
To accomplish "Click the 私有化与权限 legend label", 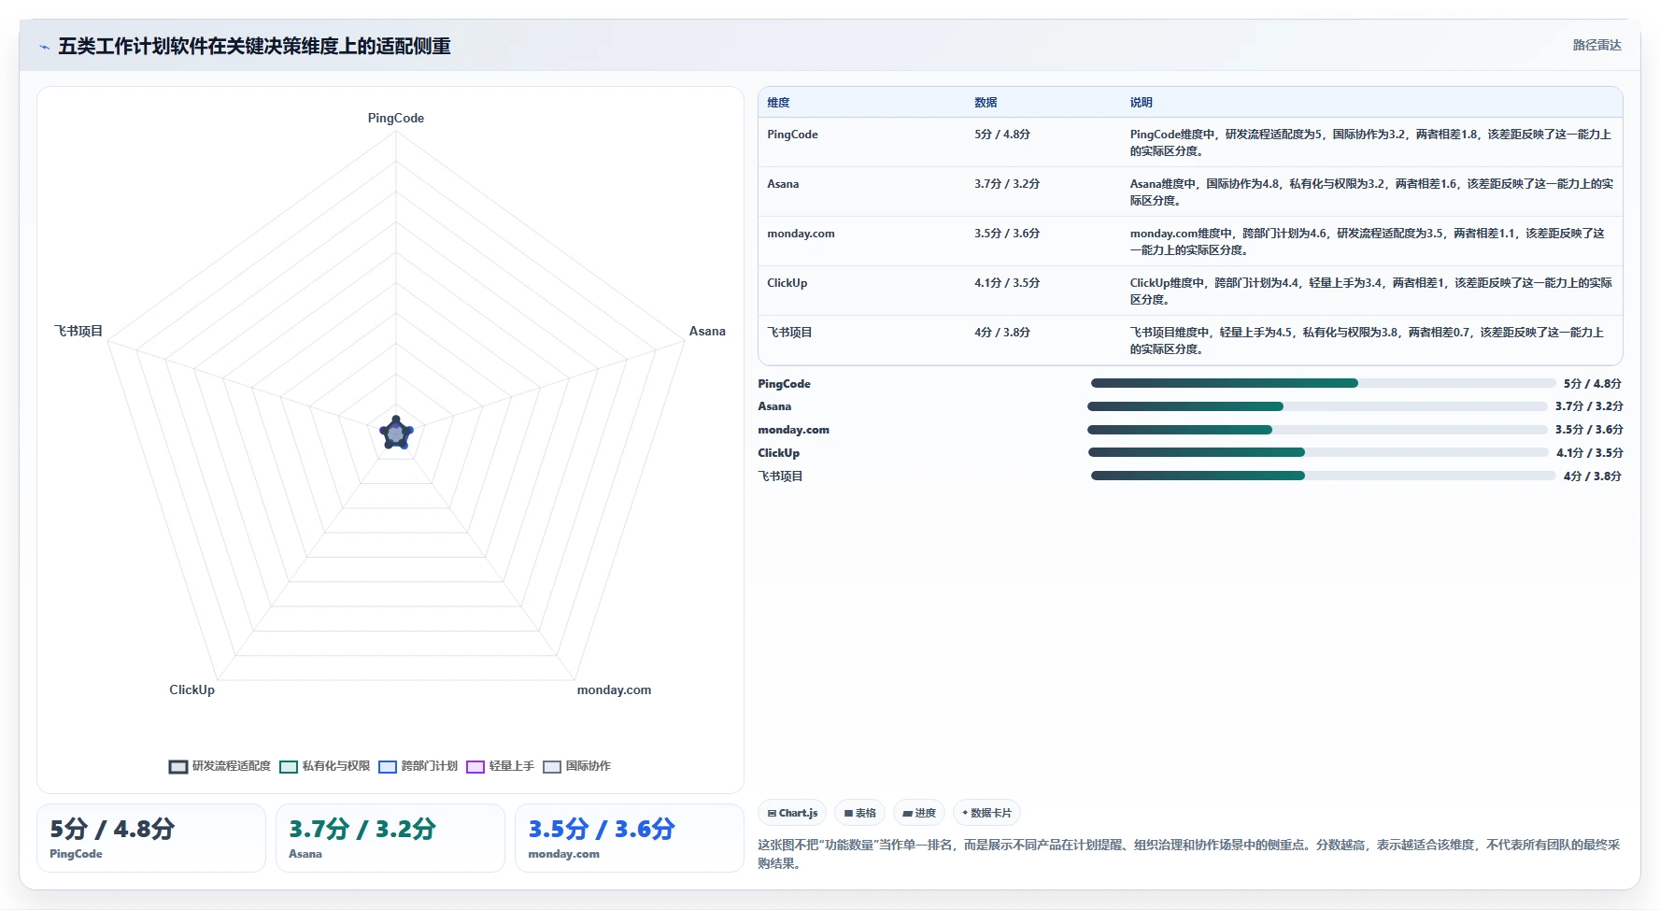I will click(336, 766).
